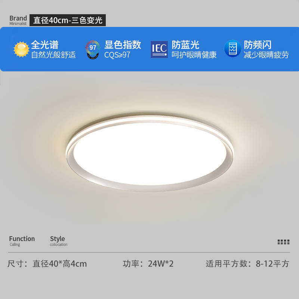Click the 显色指数 heading

[x=123, y=45]
